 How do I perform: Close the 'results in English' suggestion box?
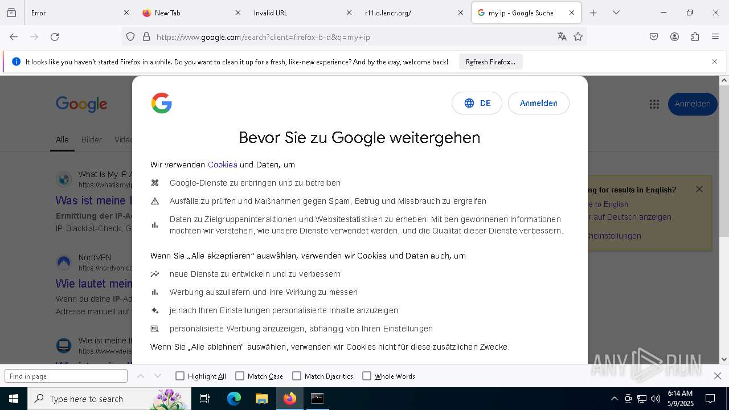[x=699, y=189]
